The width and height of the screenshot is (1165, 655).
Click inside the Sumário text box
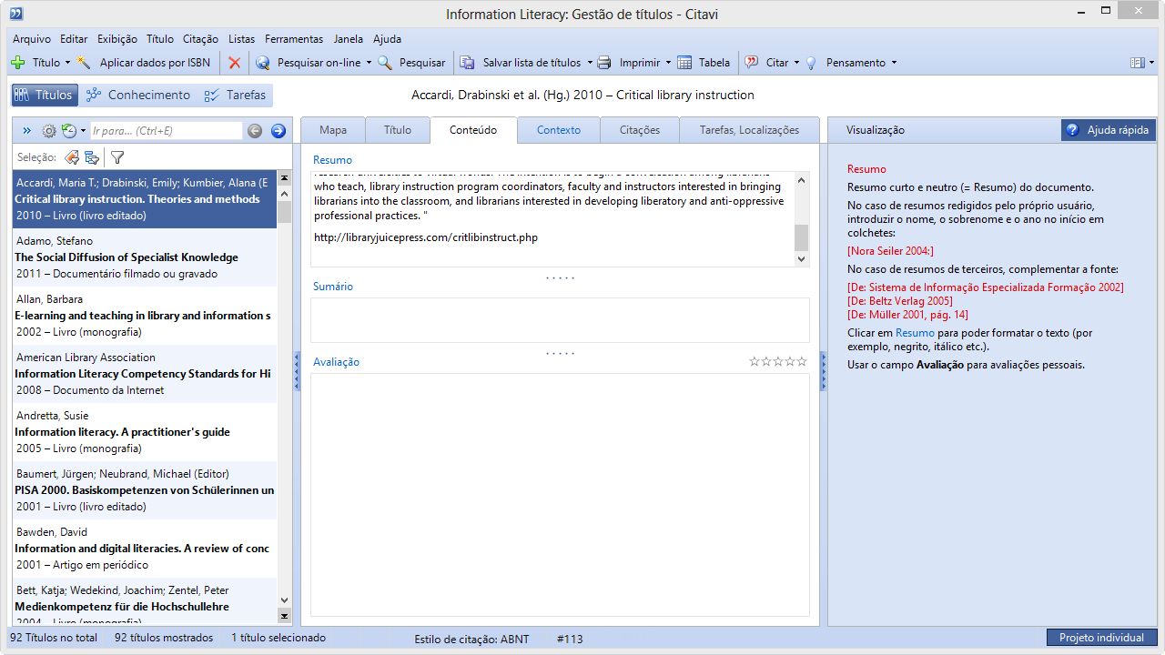click(x=560, y=320)
